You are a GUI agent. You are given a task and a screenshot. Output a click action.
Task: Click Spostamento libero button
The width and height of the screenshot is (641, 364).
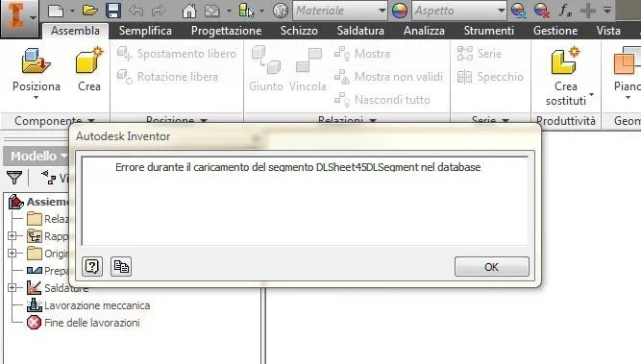(177, 54)
